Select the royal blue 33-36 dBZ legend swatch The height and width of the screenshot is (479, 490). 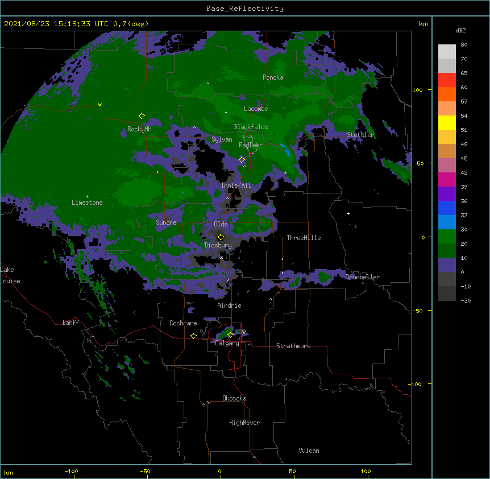point(447,208)
